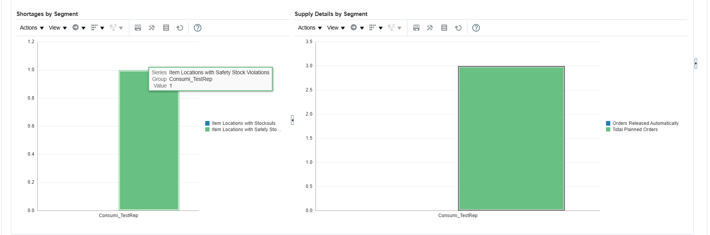The image size is (710, 235).
Task: Click Consumi_TestRep axis label under Shortages chart
Action: pyautogui.click(x=118, y=216)
